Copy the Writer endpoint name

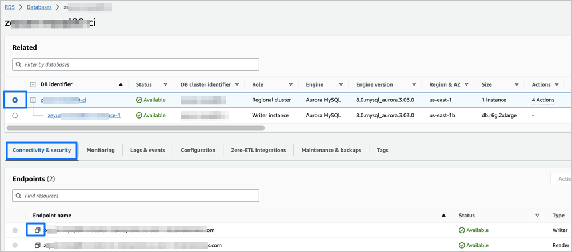38,230
